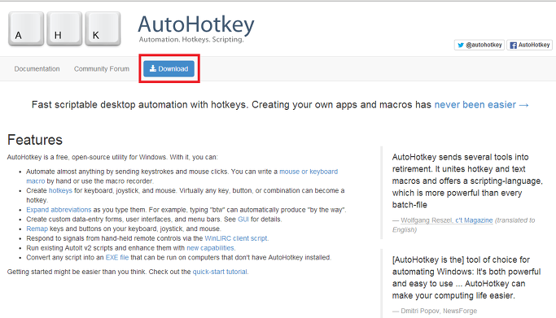Open the Documentation menu item
Screen dimensions: 556x318
(37, 68)
